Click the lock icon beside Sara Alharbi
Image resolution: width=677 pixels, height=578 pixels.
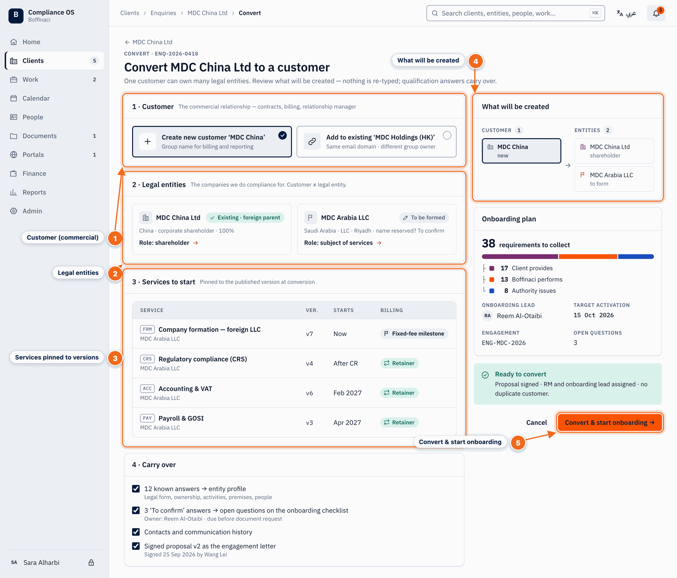(91, 562)
